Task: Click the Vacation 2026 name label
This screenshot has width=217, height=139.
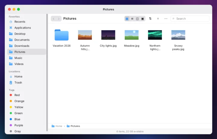Action: (x=61, y=46)
